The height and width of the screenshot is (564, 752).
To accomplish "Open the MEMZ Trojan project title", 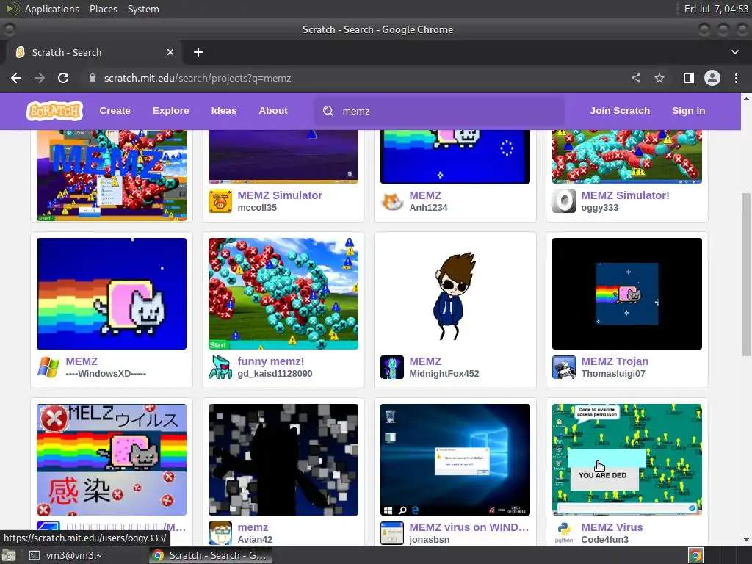I will click(615, 361).
